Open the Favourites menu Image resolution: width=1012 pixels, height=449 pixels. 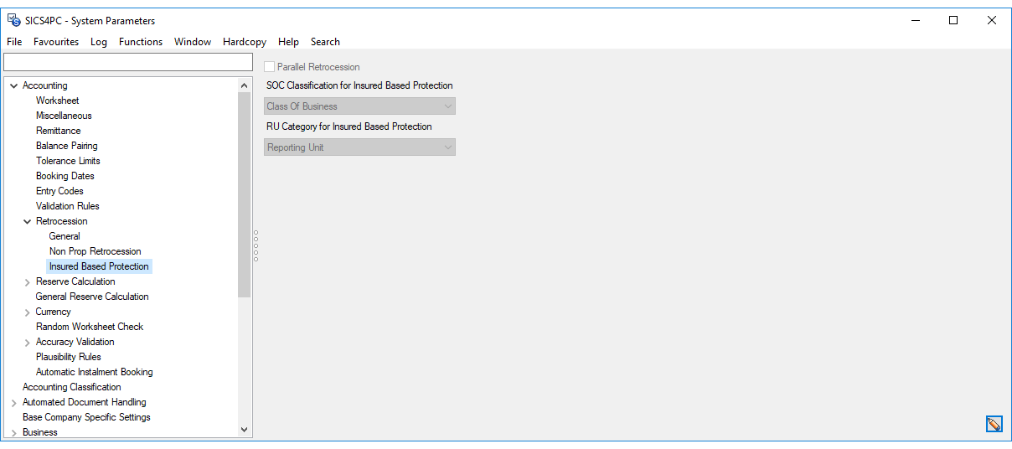pos(56,42)
